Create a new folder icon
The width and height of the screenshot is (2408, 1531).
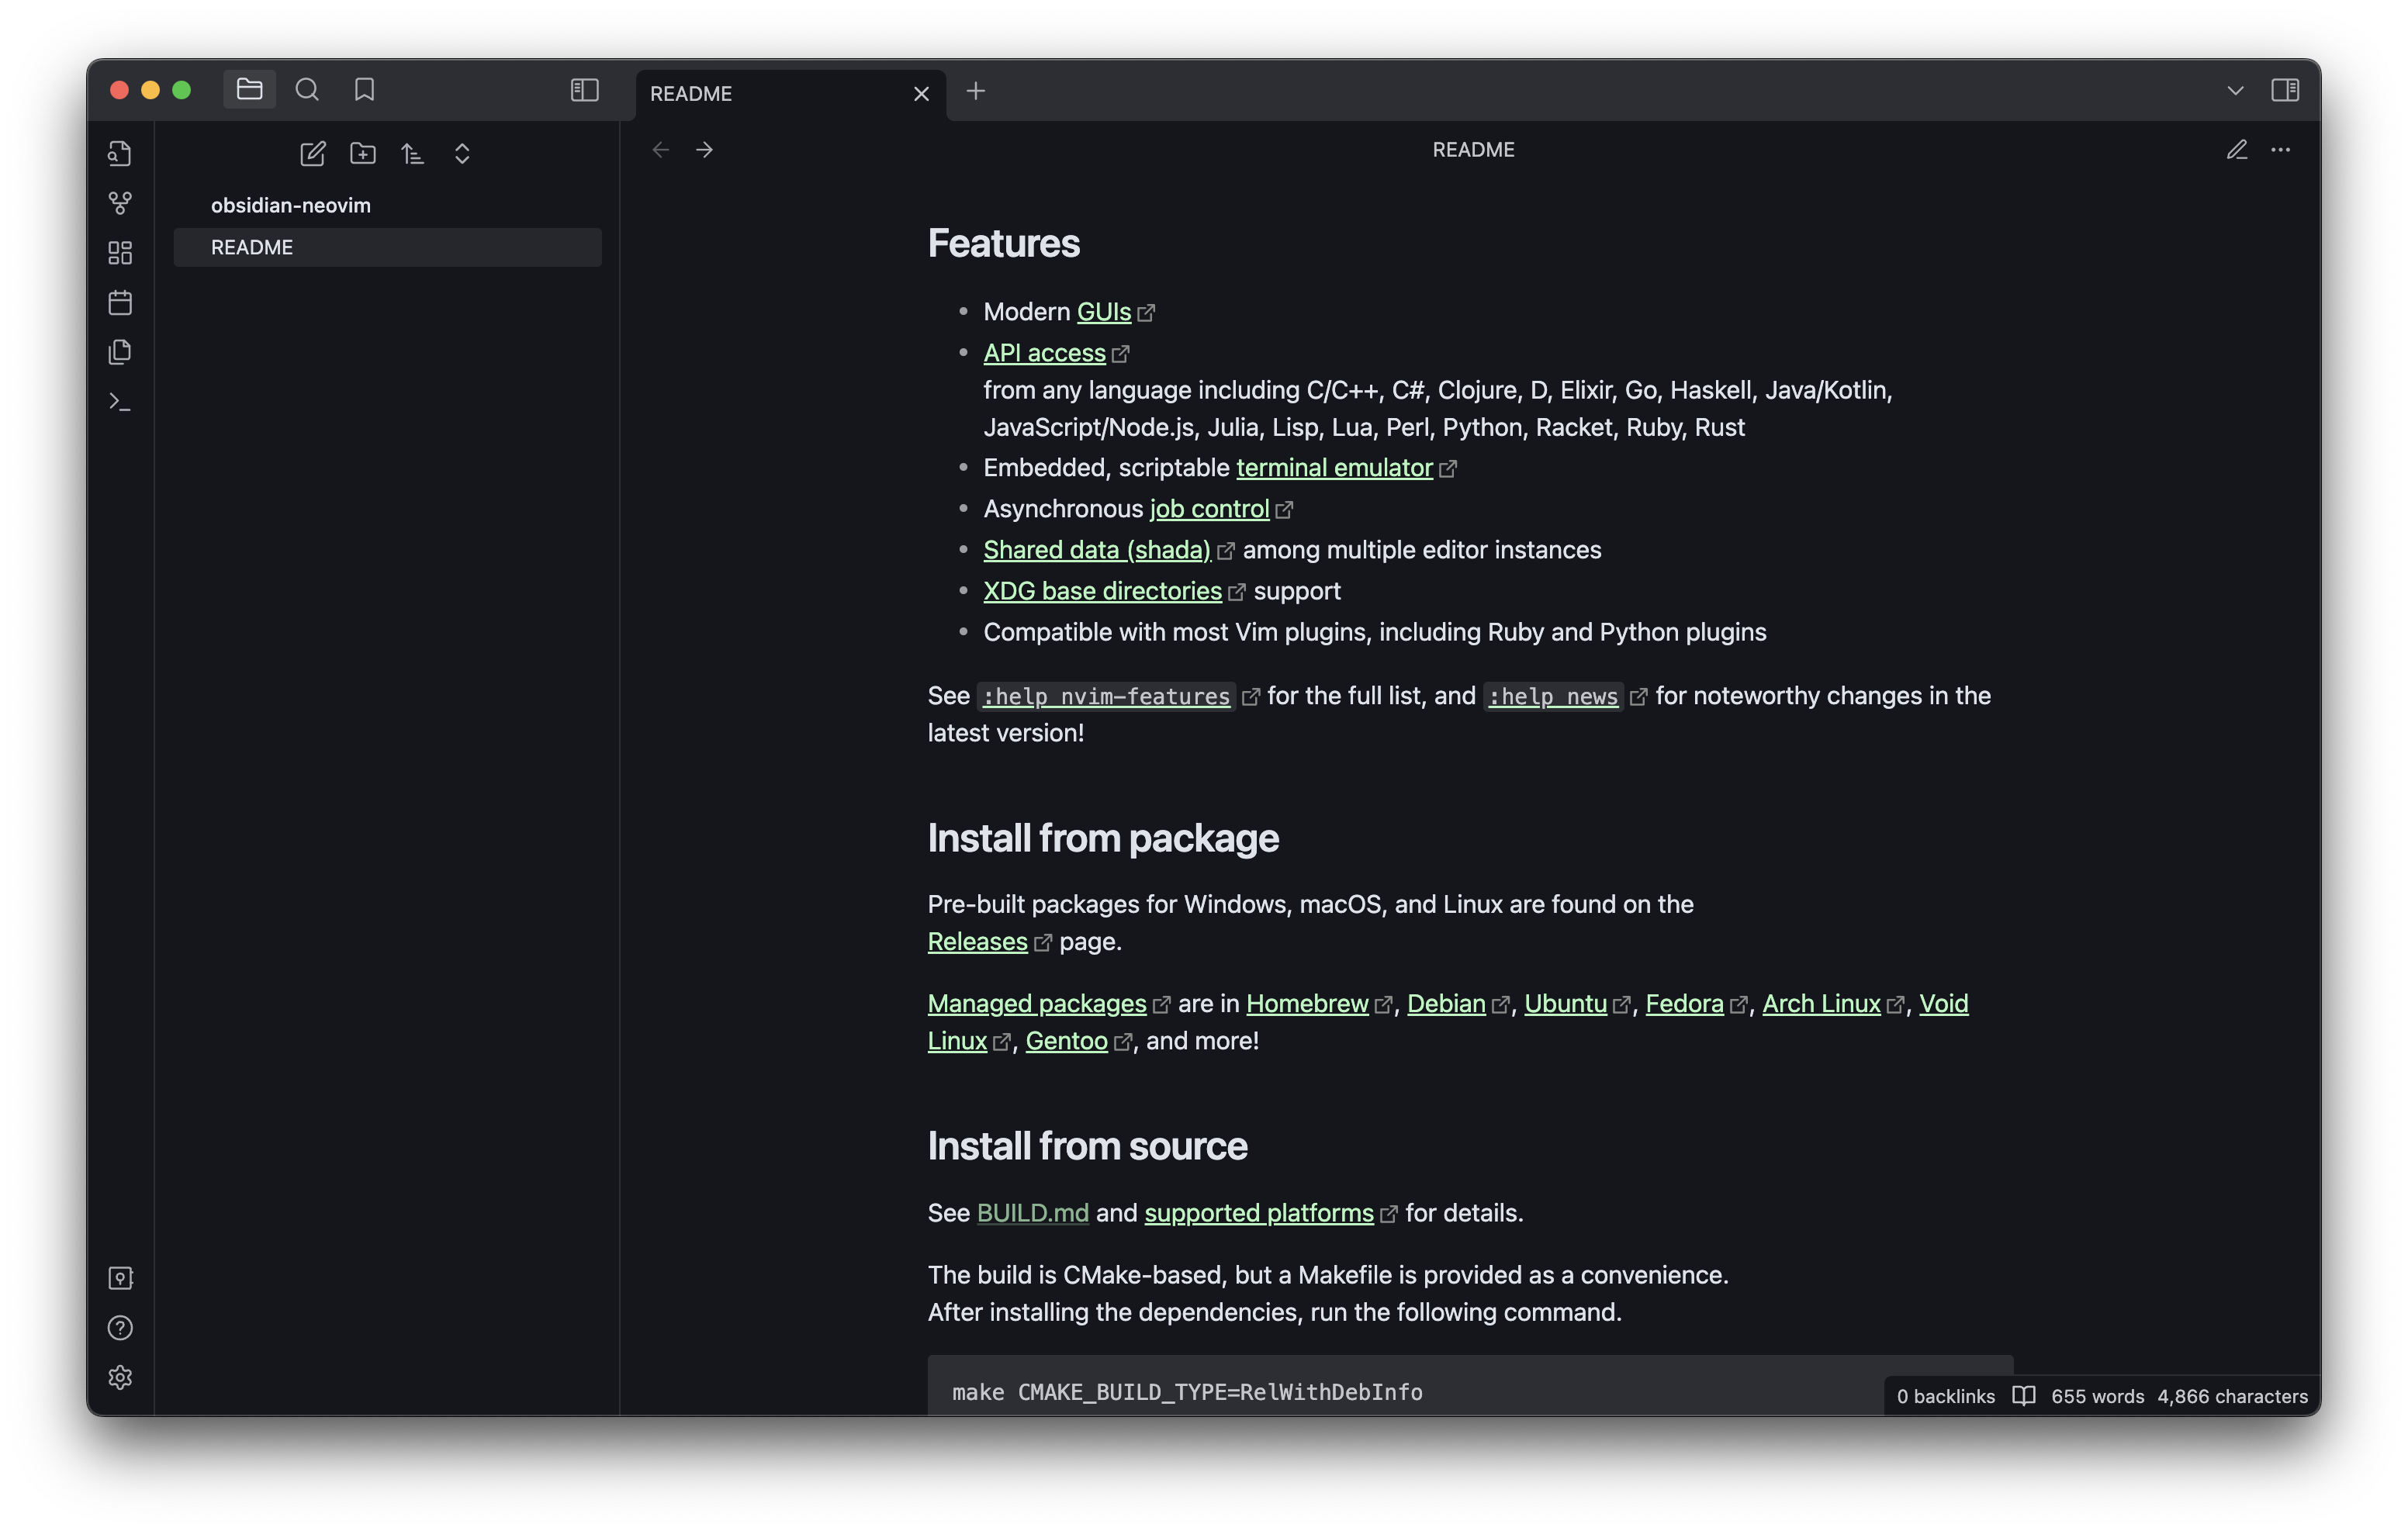point(362,153)
